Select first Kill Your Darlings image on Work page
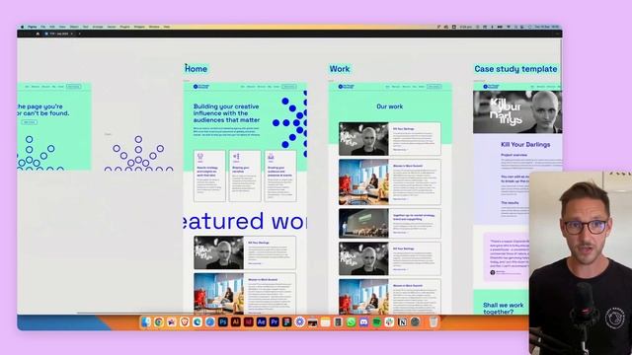 (x=363, y=139)
